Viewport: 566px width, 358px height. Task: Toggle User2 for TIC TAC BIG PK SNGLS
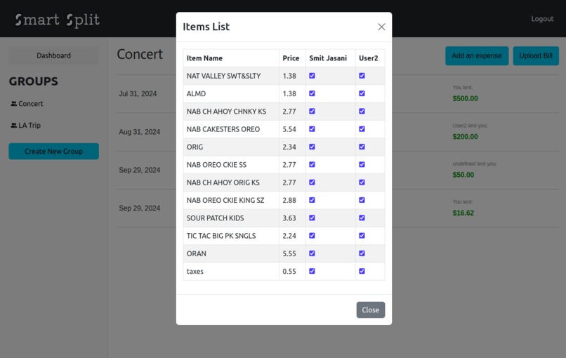point(362,236)
